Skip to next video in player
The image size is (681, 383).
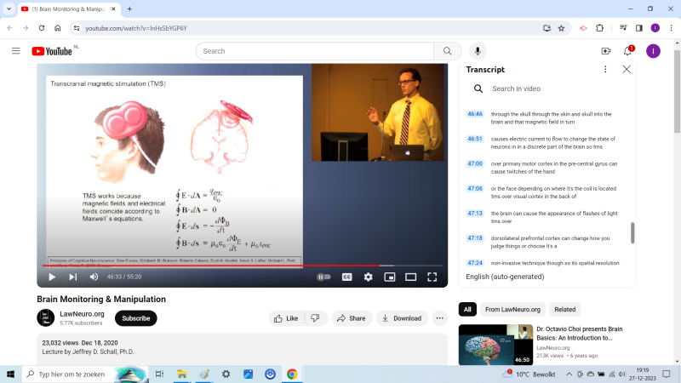click(x=73, y=277)
